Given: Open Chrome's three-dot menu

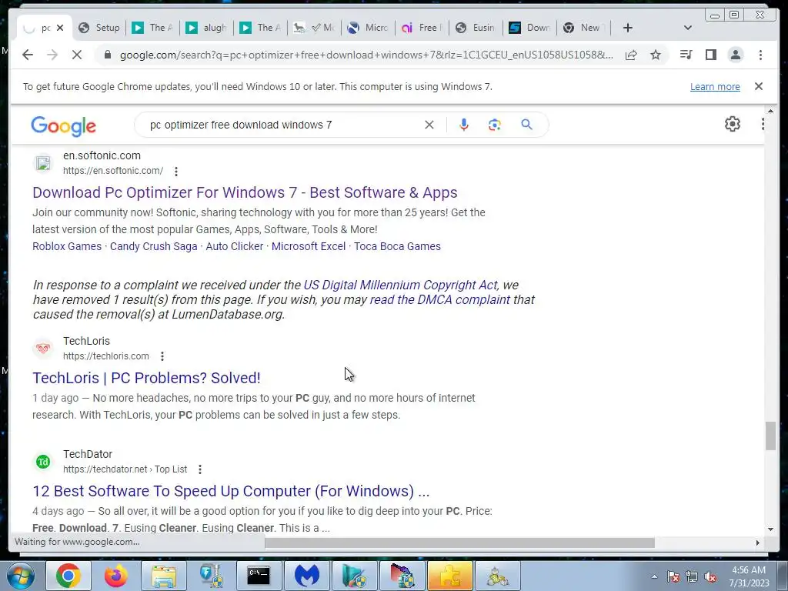Looking at the screenshot, I should [760, 55].
